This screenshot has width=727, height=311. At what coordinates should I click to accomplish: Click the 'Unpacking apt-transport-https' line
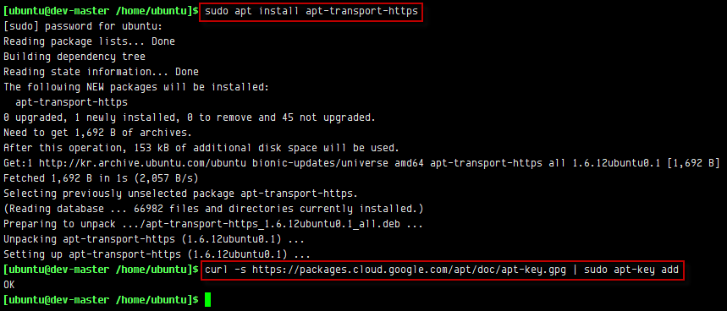point(153,239)
